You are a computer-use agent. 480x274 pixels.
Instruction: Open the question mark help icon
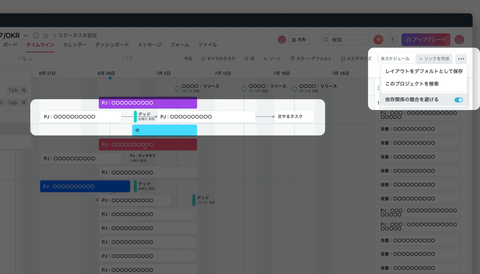[392, 40]
